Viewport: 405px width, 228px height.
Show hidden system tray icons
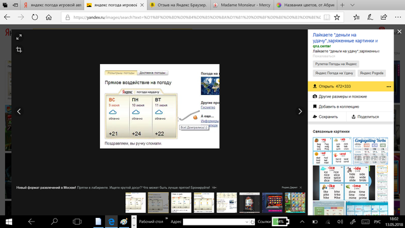click(302, 222)
